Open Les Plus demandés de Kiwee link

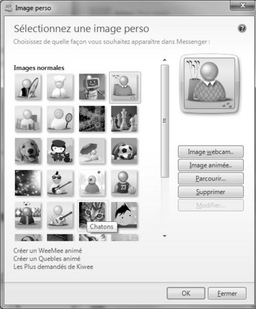(53, 266)
